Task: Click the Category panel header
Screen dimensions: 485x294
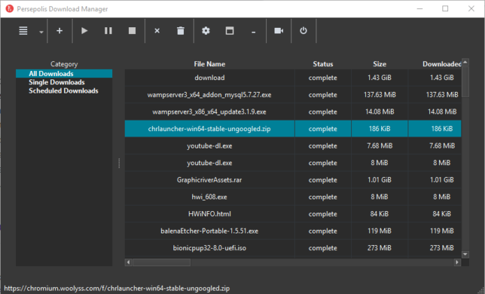Action: (x=64, y=64)
